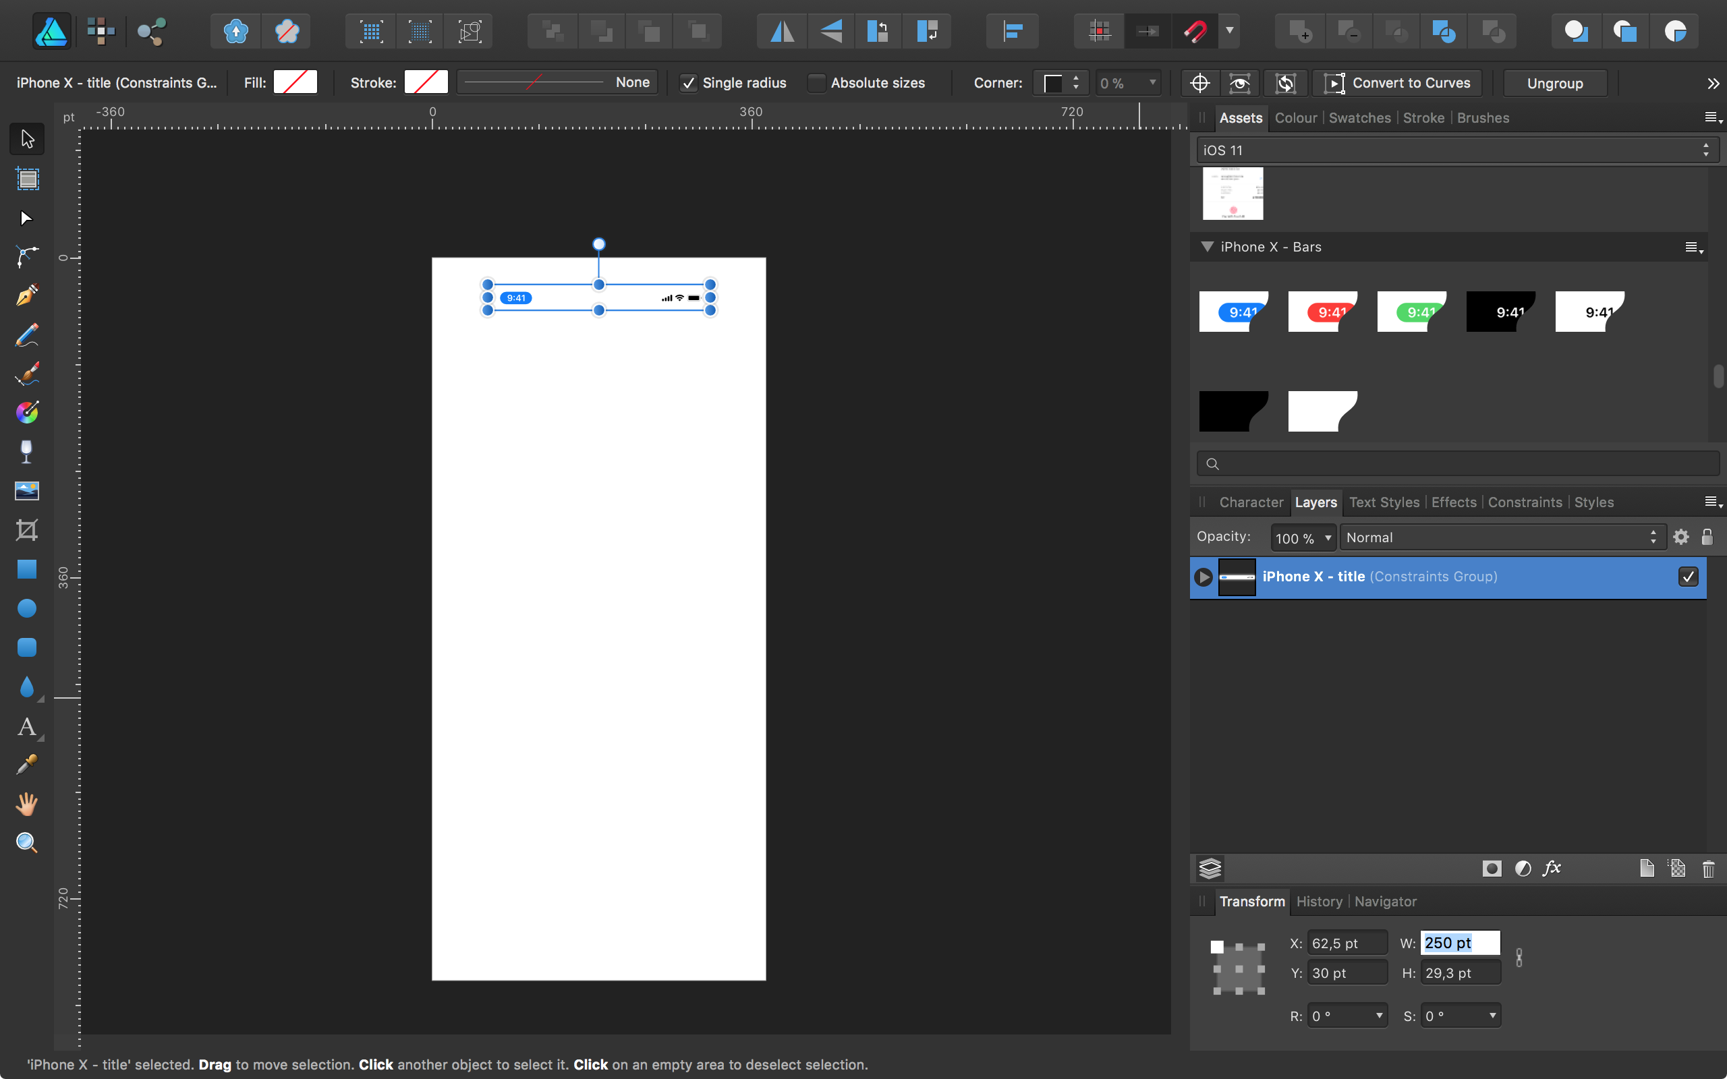Open the Fill colour swatch
The image size is (1727, 1079).
click(x=295, y=82)
